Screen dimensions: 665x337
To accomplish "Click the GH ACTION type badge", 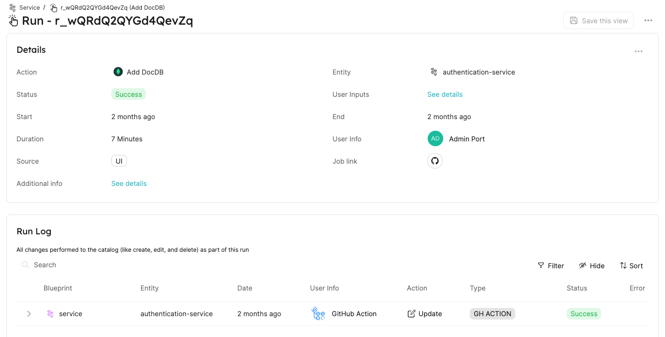I will 492,314.
